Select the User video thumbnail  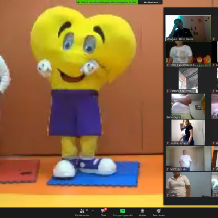click(x=188, y=184)
